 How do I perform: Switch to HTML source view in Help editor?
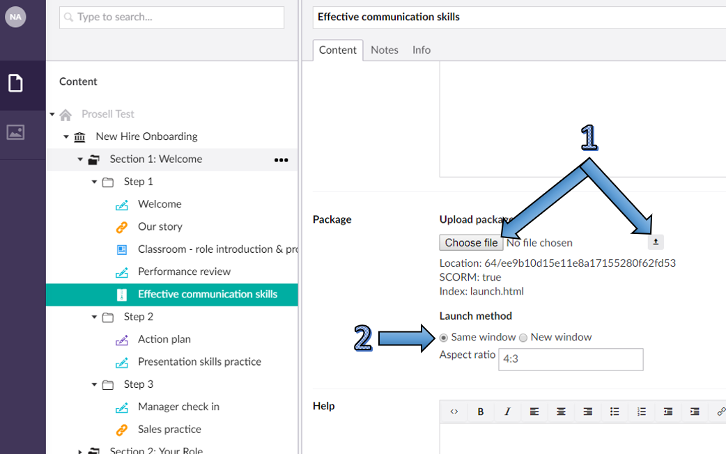click(x=454, y=412)
